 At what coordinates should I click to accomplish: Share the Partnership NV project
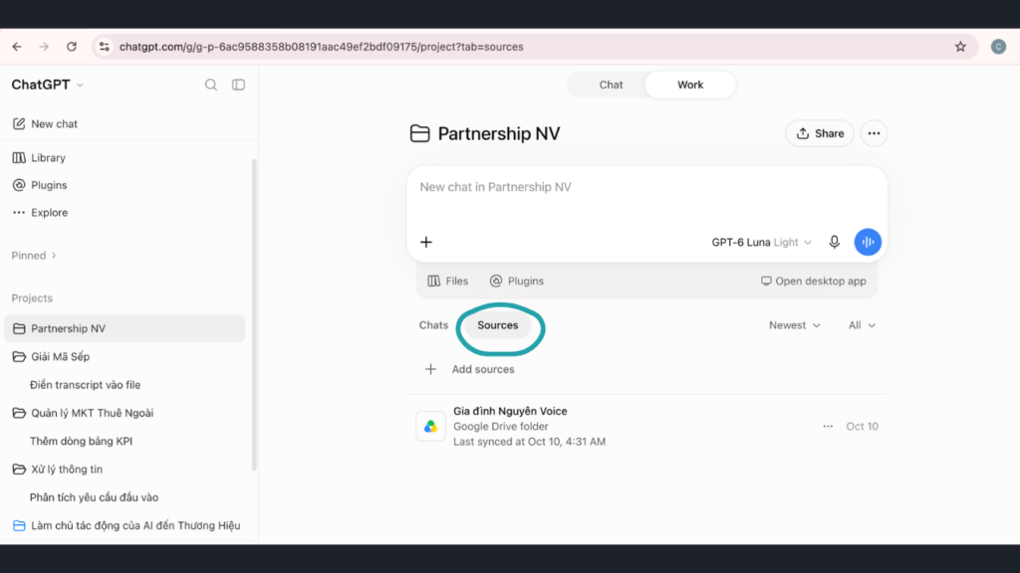coord(820,134)
